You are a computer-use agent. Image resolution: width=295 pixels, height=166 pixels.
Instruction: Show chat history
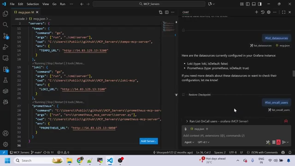click(263, 12)
